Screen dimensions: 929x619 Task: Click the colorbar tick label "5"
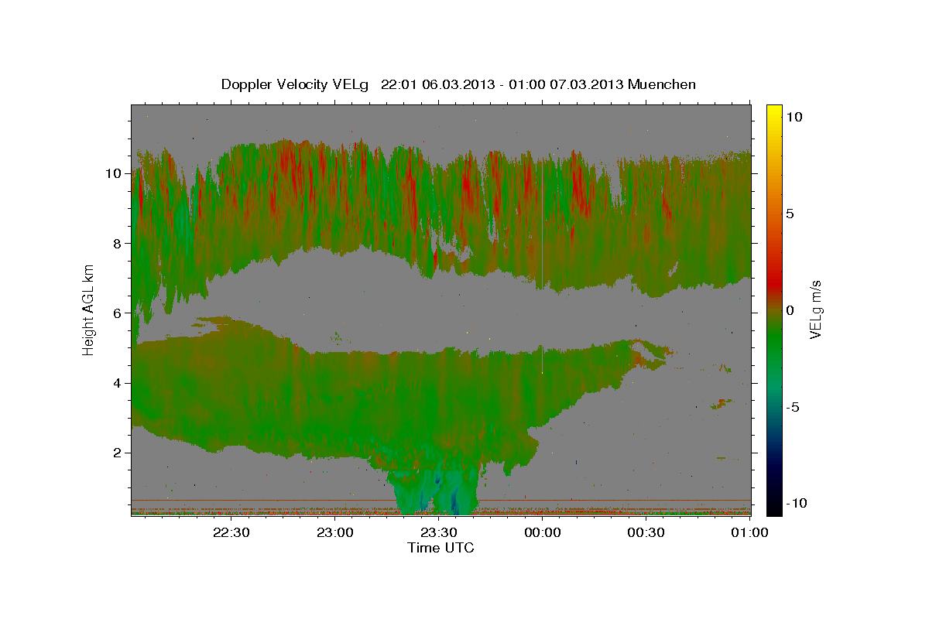790,214
